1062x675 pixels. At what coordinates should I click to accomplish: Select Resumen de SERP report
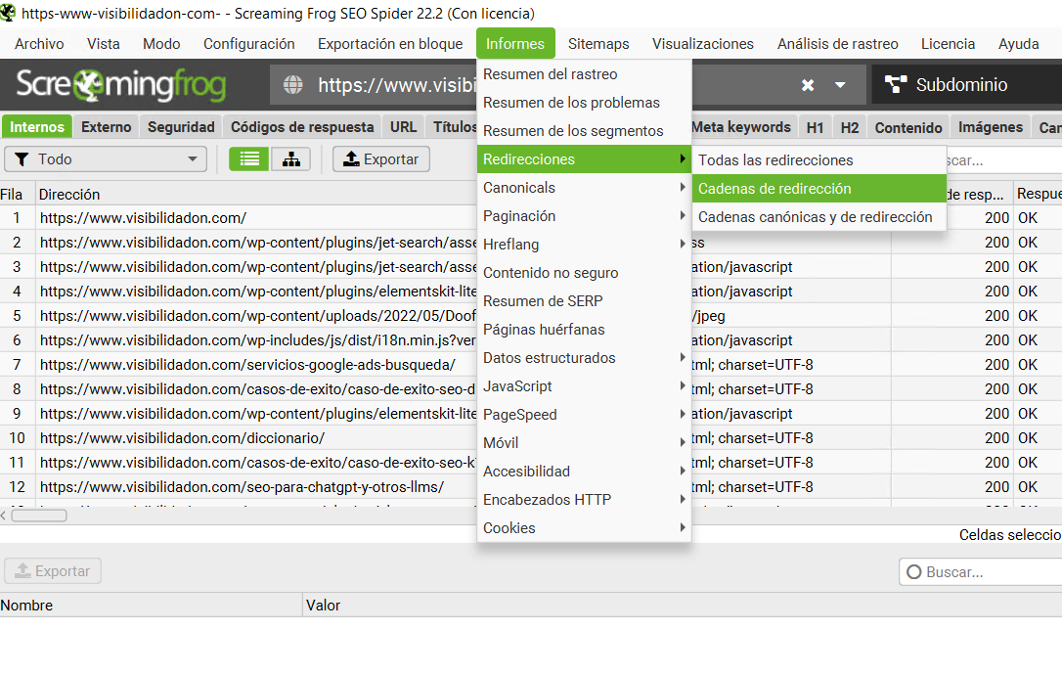click(584, 301)
